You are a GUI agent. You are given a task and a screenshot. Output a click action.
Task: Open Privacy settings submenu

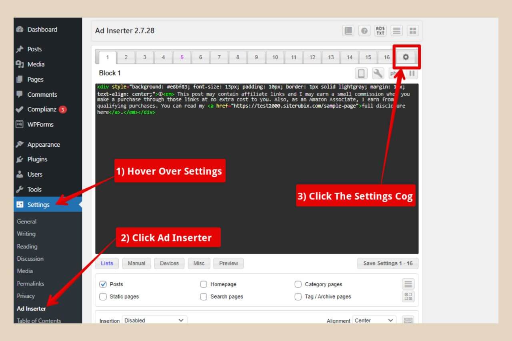coord(26,296)
